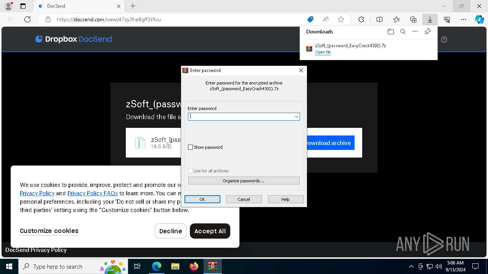Expand the password history dropdown arrow
The width and height of the screenshot is (488, 274).
click(296, 117)
